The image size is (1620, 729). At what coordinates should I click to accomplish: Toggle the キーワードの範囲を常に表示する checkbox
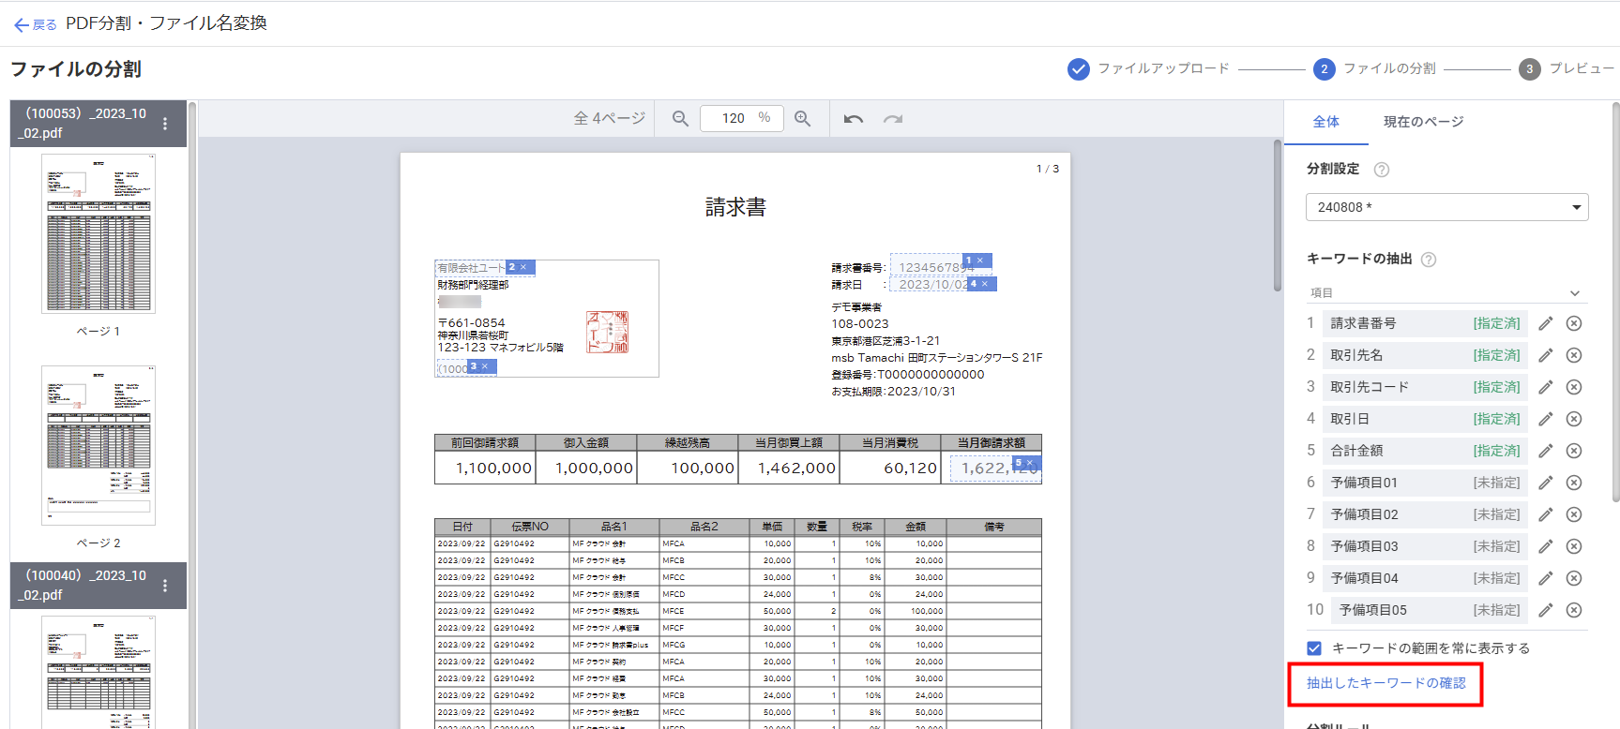click(x=1314, y=648)
